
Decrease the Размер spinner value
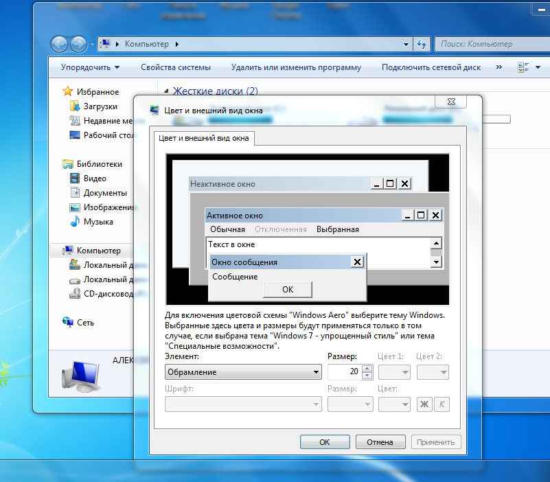[x=367, y=376]
